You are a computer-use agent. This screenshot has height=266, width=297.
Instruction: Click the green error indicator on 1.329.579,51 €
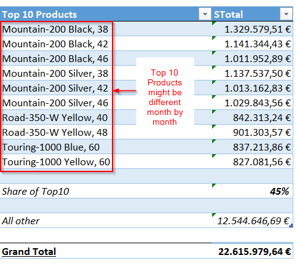tap(214, 23)
